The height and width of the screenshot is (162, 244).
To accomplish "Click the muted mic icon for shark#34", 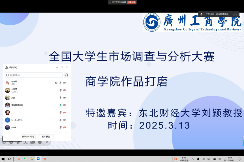I will [61, 120].
